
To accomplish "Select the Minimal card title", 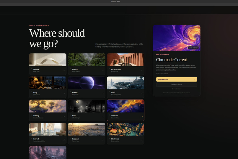I will point(36,69).
